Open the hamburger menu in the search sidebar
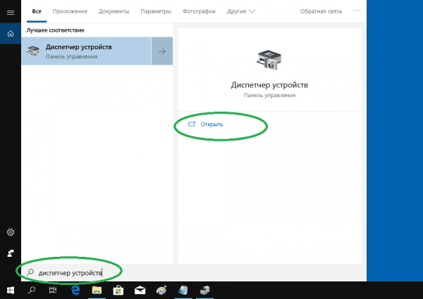This screenshot has width=423, height=299. tap(11, 13)
